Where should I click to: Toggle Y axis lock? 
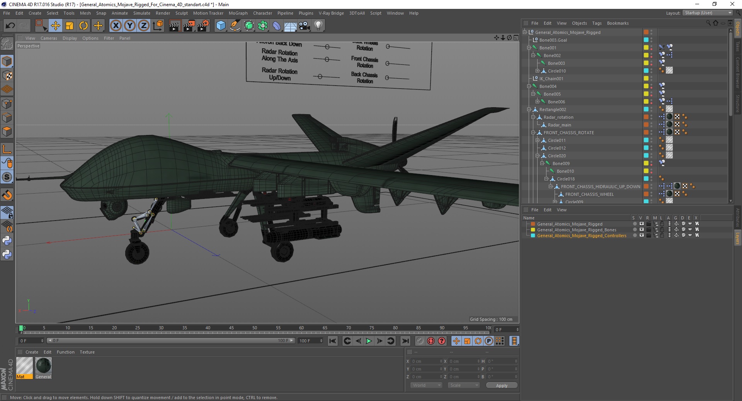click(130, 26)
